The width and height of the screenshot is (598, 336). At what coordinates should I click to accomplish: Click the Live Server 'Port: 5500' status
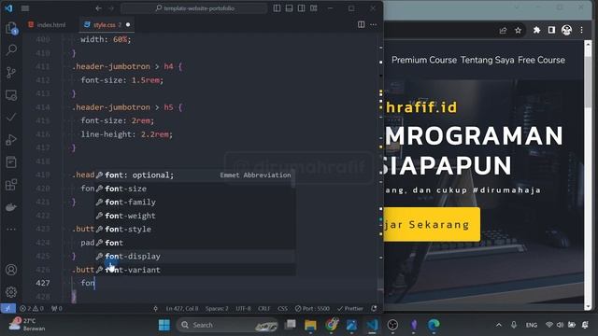click(x=312, y=308)
